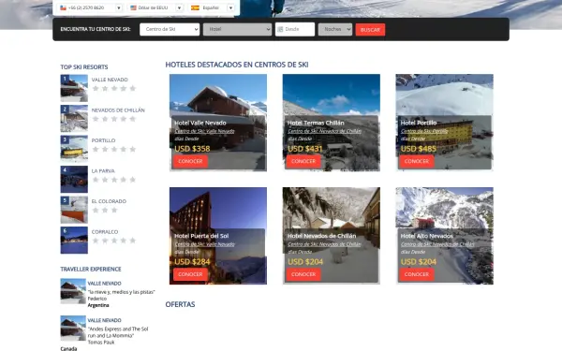Click the third star under El Colorado
562x351 pixels.
tap(114, 211)
